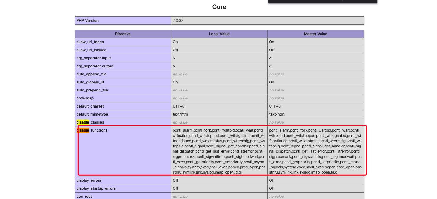The image size is (437, 199).
Task: Select the default_mimetype directive name
Action: point(92,114)
